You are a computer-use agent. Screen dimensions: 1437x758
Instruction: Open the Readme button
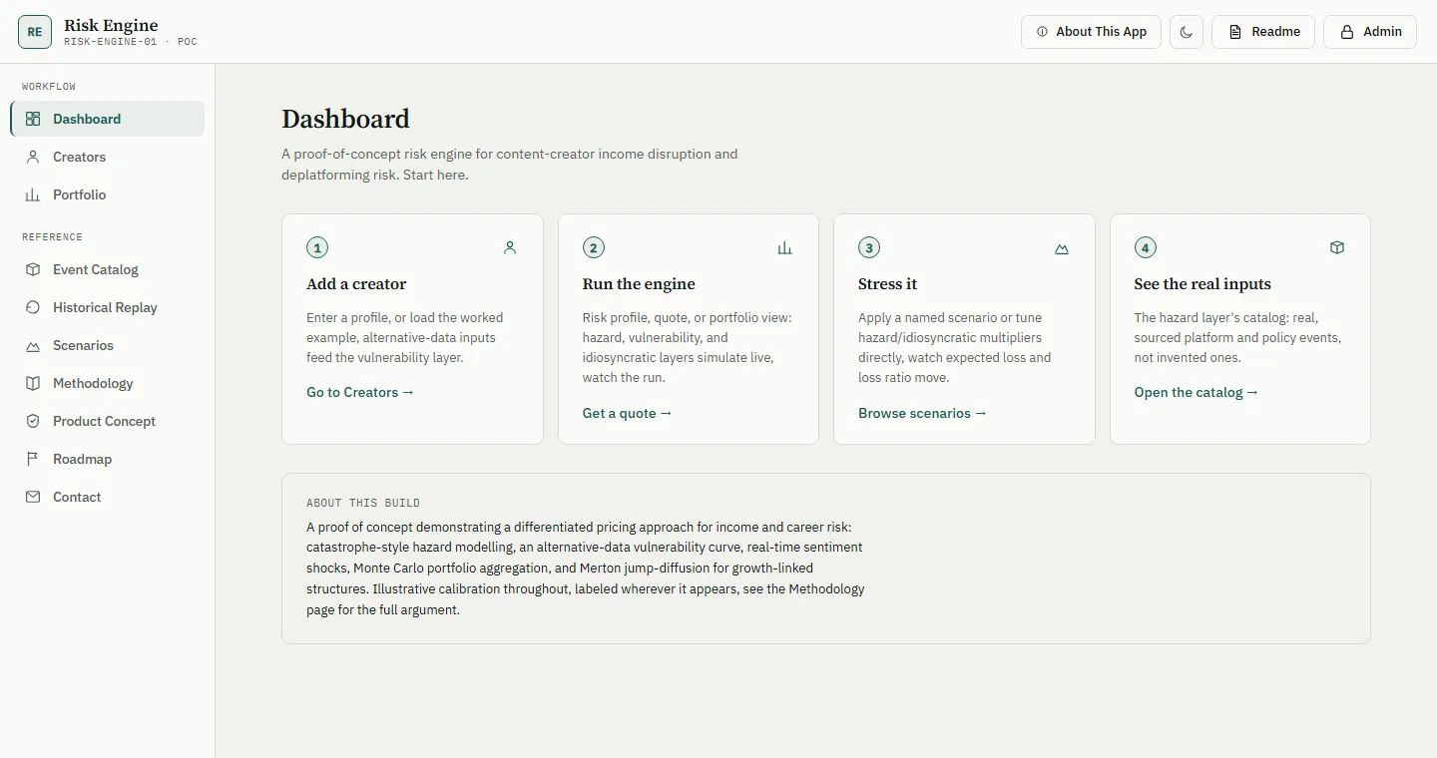coord(1263,32)
